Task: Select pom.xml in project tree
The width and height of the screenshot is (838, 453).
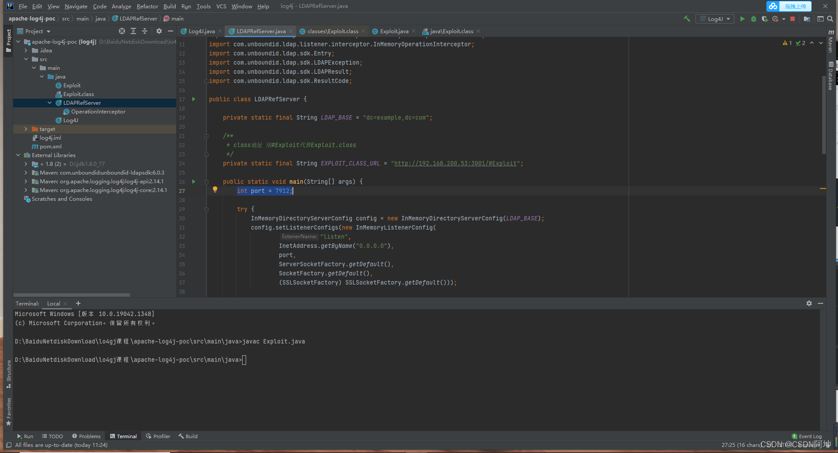Action: pos(46,147)
